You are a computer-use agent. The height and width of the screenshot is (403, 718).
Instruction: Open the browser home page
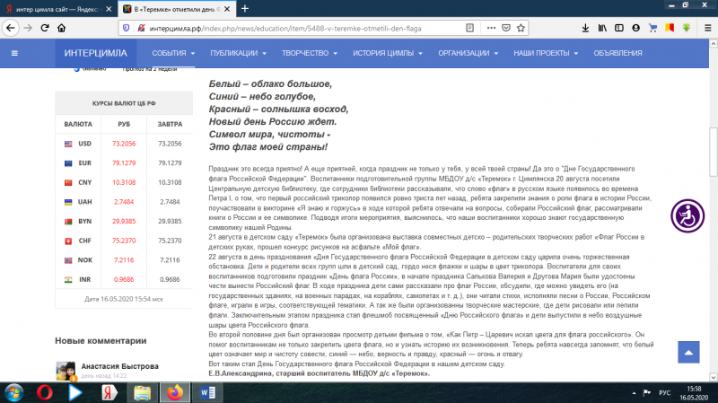click(x=61, y=29)
